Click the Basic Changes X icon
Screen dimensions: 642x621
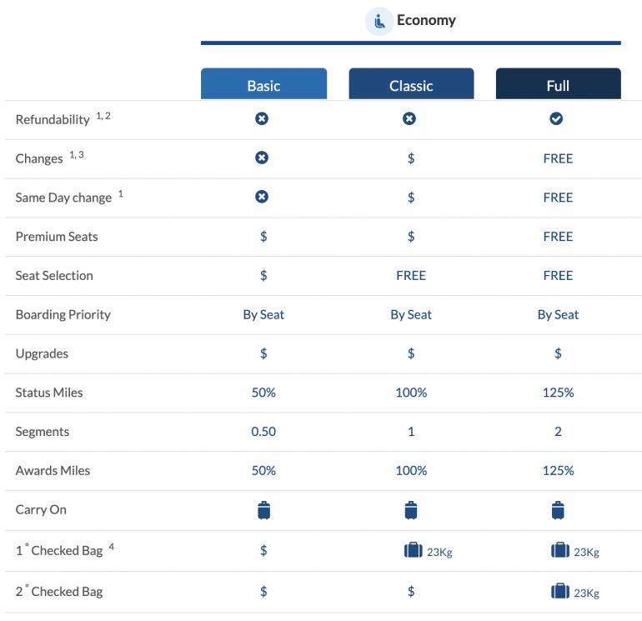point(262,158)
